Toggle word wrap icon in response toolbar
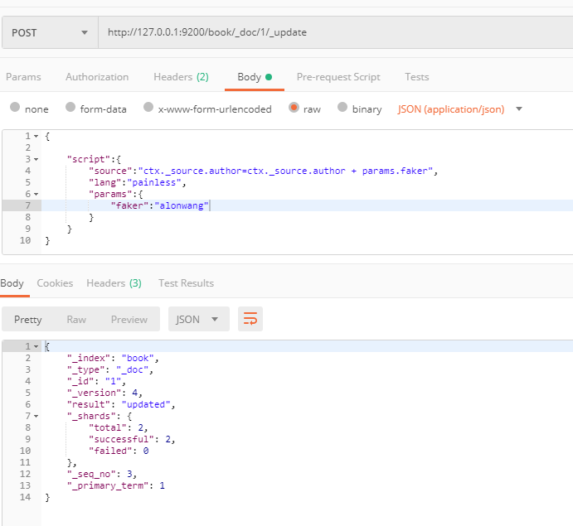This screenshot has height=526, width=573. coord(250,319)
